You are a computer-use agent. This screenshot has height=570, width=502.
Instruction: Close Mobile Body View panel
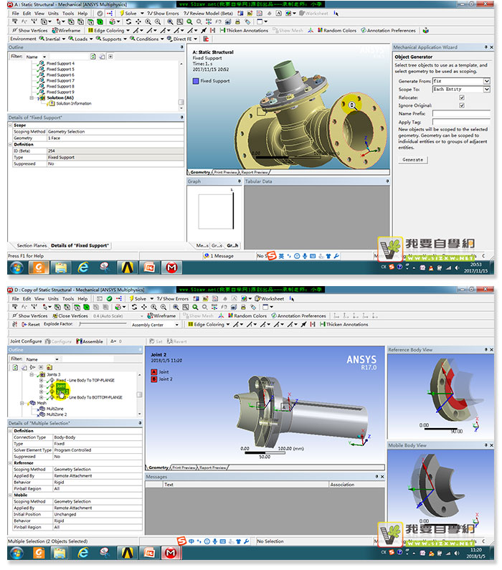(491, 445)
